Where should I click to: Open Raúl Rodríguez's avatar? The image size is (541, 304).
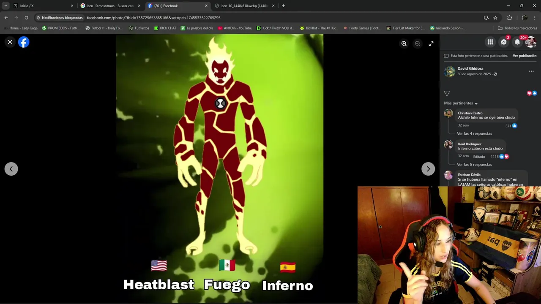coord(448,144)
